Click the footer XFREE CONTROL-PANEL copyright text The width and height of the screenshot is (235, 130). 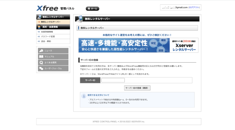(119, 122)
